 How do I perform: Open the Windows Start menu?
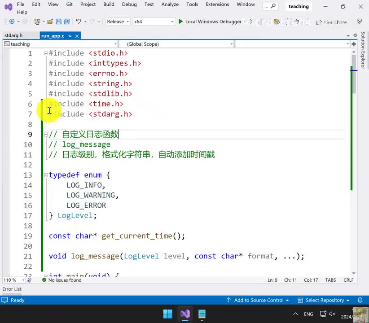tap(168, 314)
